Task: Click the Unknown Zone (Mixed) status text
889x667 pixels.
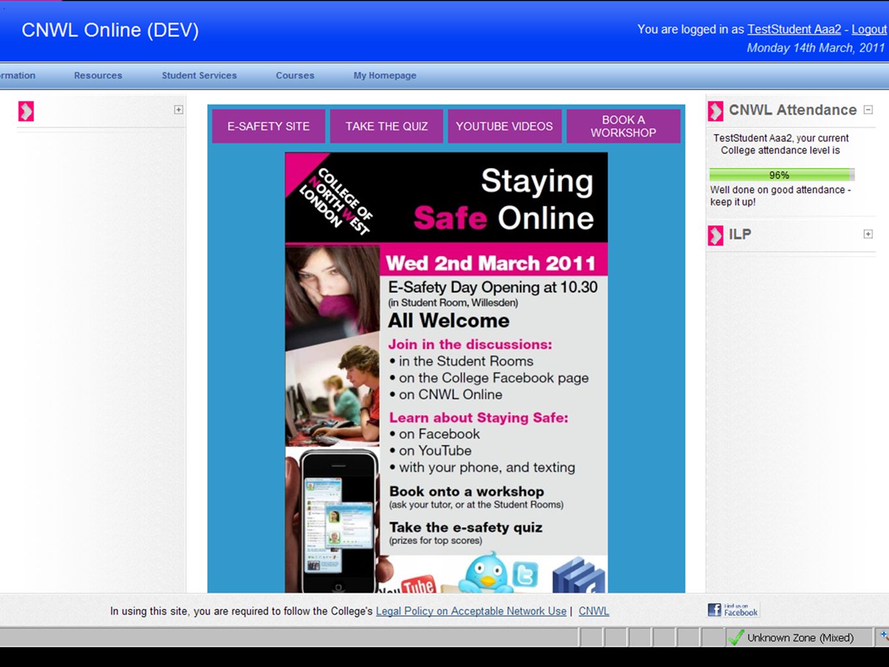Action: pyautogui.click(x=800, y=638)
